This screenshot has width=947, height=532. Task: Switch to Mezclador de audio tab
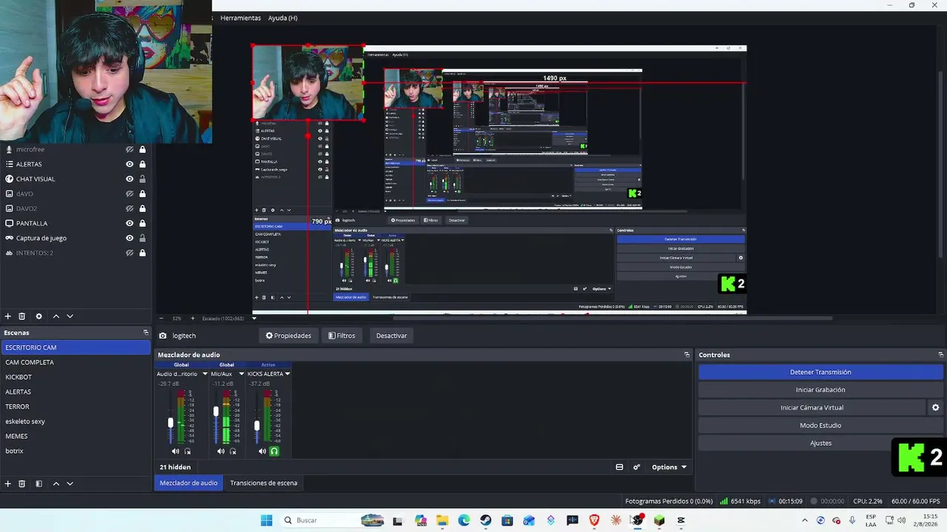[189, 483]
